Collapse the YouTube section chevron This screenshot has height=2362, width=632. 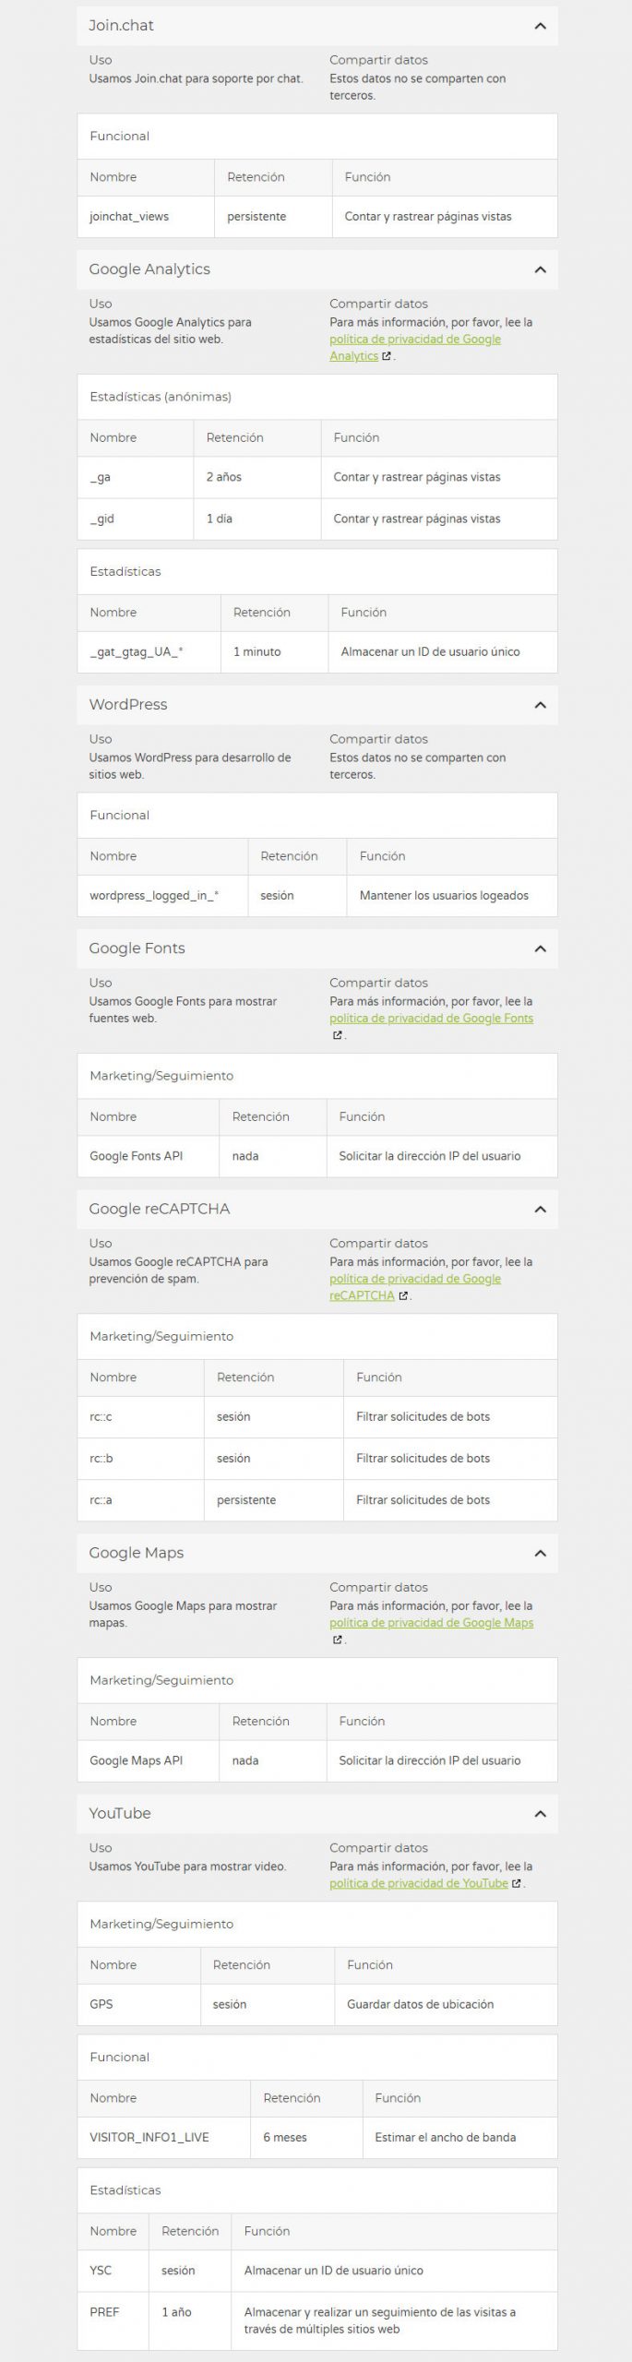pyautogui.click(x=541, y=1814)
